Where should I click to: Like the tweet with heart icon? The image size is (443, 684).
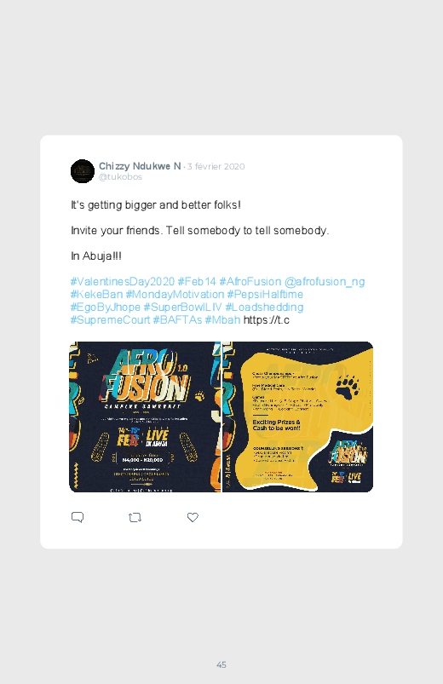[x=193, y=517]
